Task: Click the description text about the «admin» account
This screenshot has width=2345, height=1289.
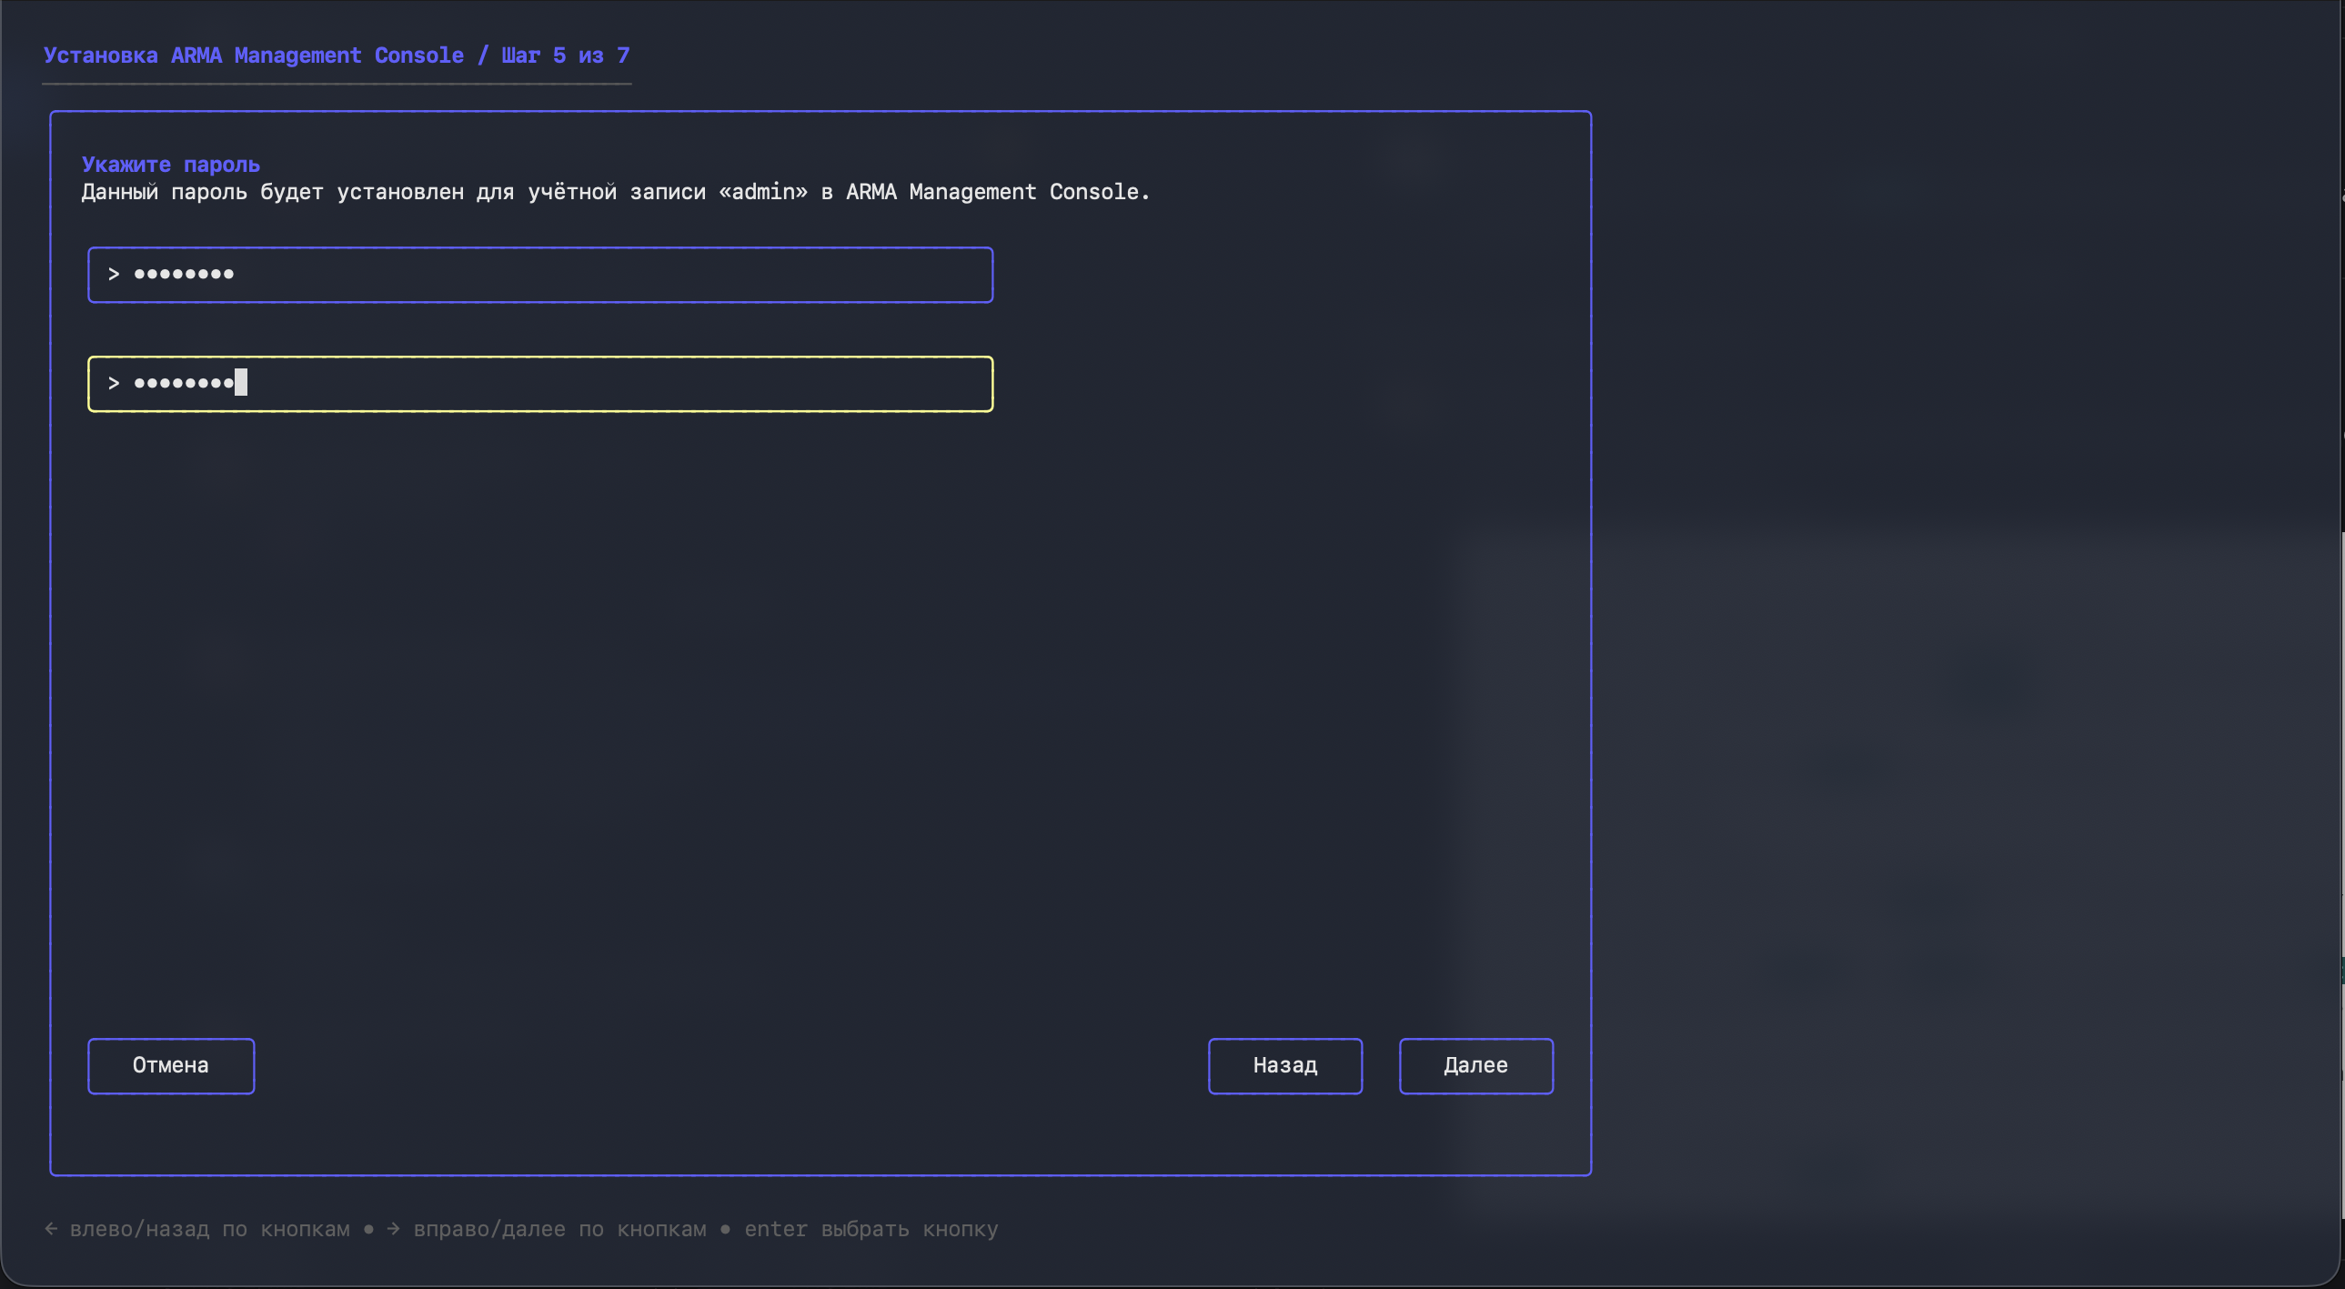Action: coord(616,192)
